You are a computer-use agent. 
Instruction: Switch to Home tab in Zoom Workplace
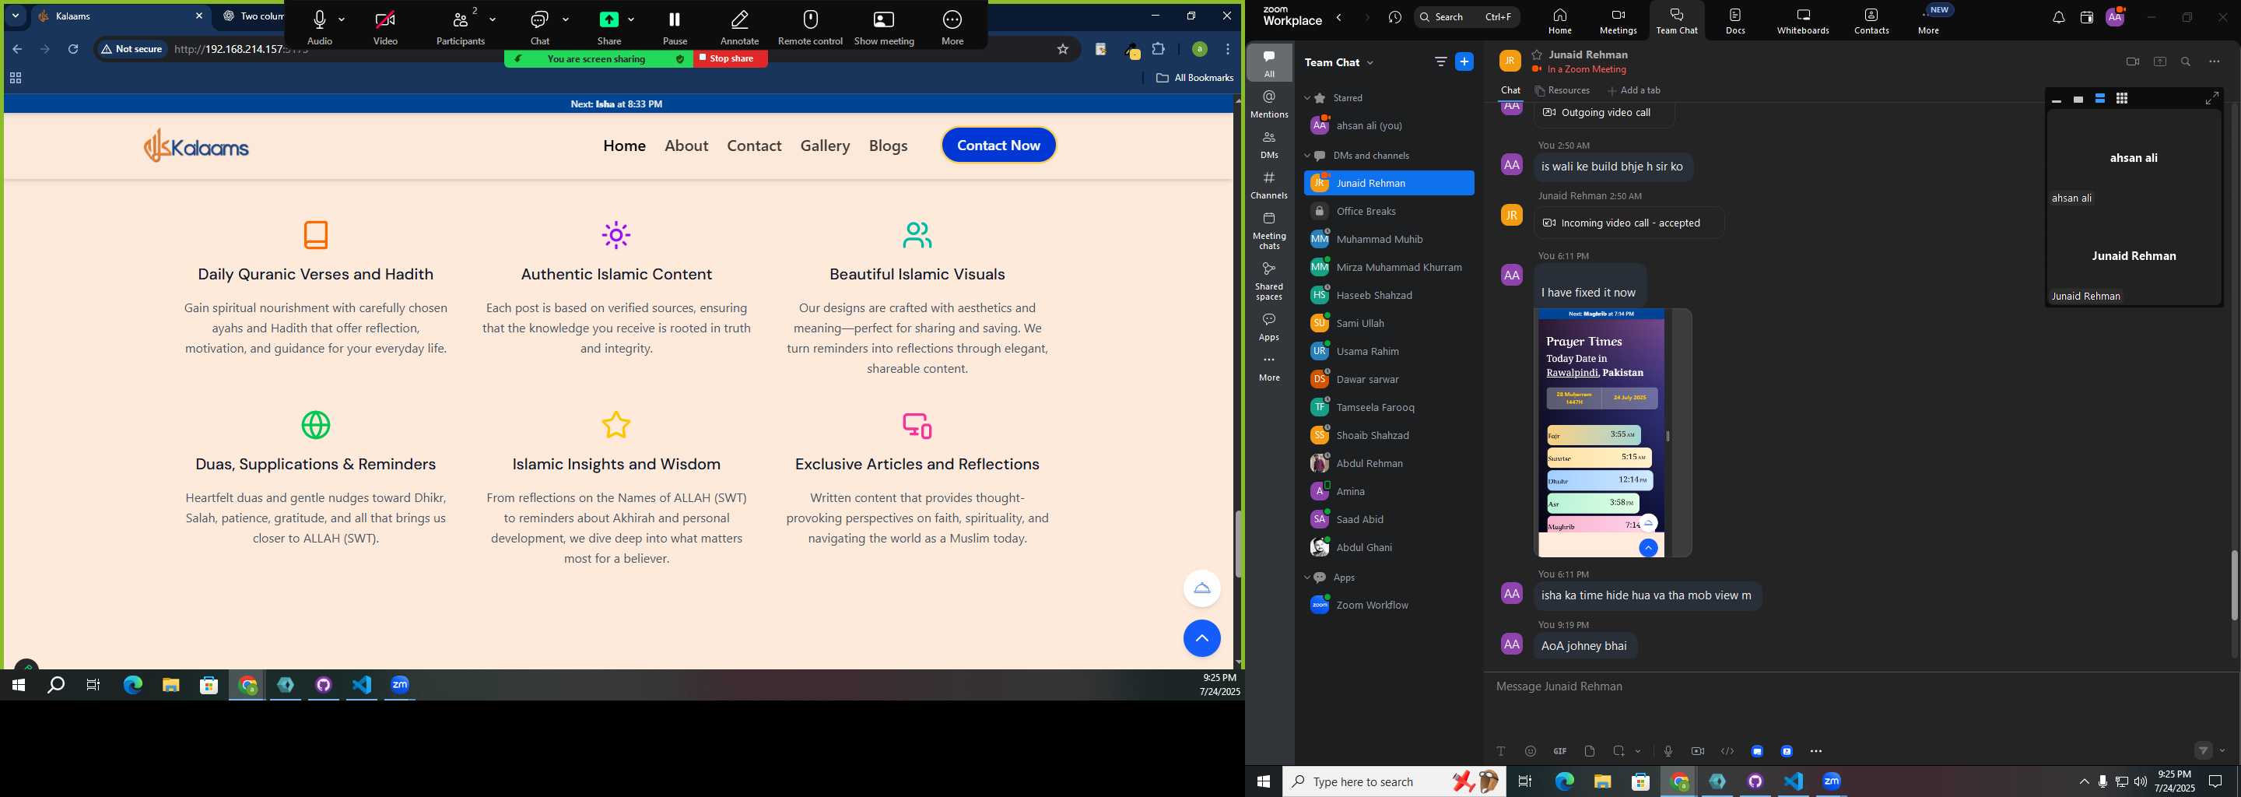1560,22
